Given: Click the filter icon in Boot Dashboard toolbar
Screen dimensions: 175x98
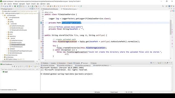Looking at the screenshot, I should tap(33, 66).
